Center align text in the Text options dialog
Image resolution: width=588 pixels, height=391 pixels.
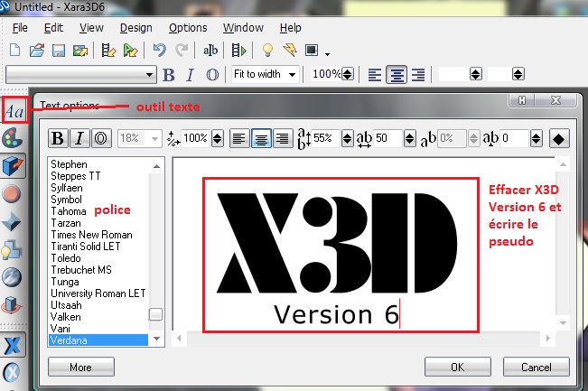point(261,139)
